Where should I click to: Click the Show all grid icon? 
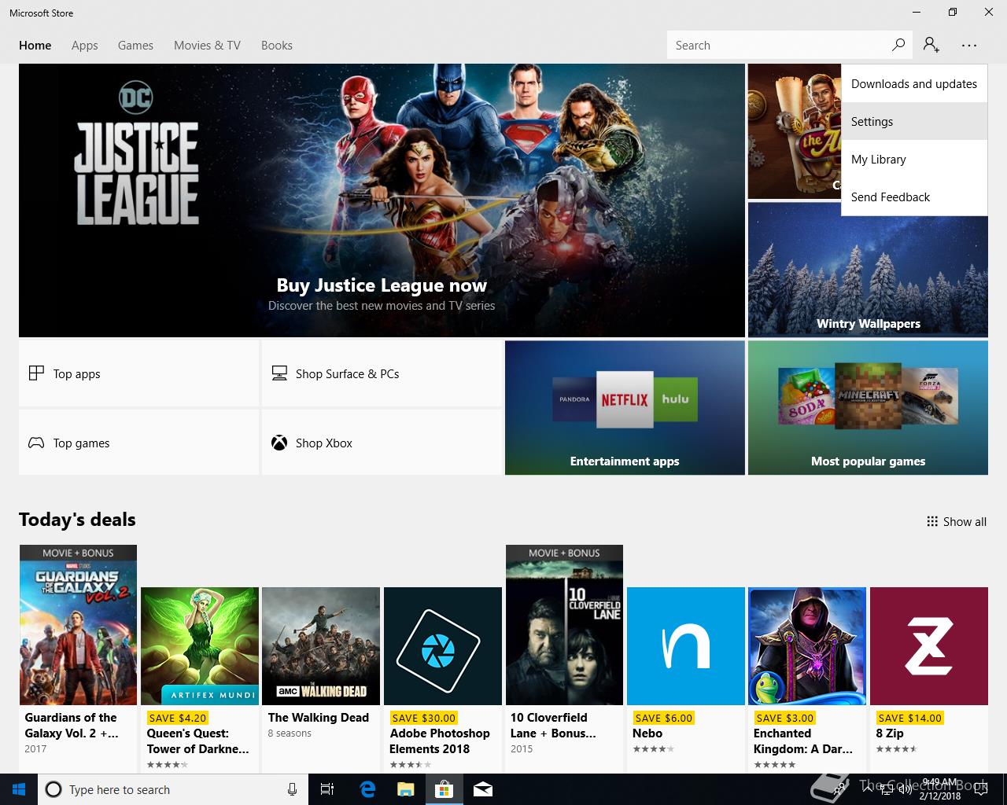coord(932,521)
